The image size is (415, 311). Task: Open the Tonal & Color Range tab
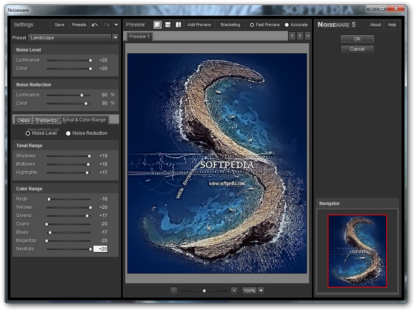click(84, 120)
